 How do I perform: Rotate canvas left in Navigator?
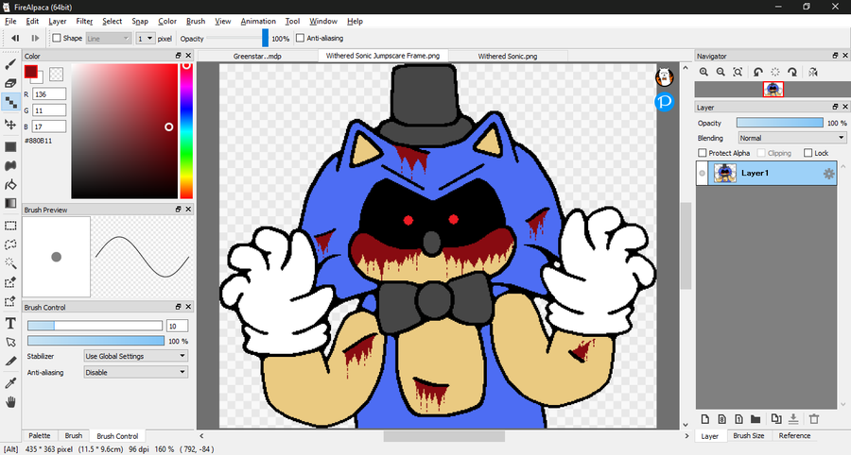coord(758,72)
